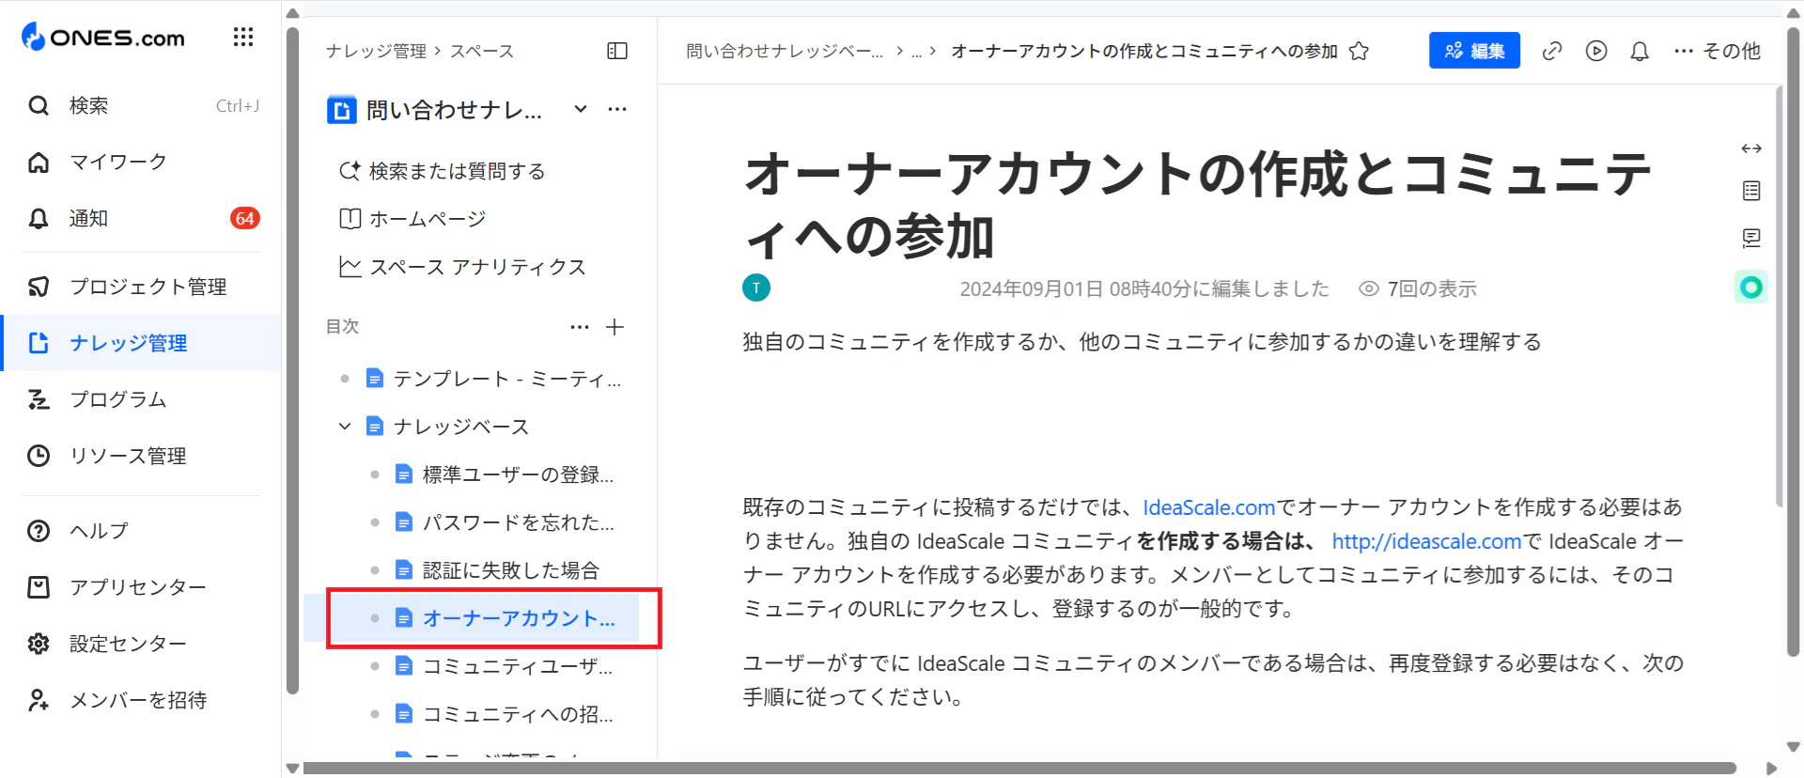Screen dimensions: 1804x778
Task: Open 検索 search in sidebar
Action: tap(142, 106)
